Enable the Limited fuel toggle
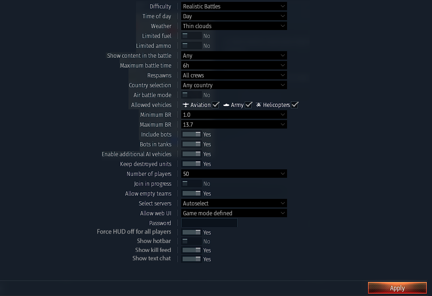Viewport: 432px width, 296px height. pyautogui.click(x=192, y=36)
